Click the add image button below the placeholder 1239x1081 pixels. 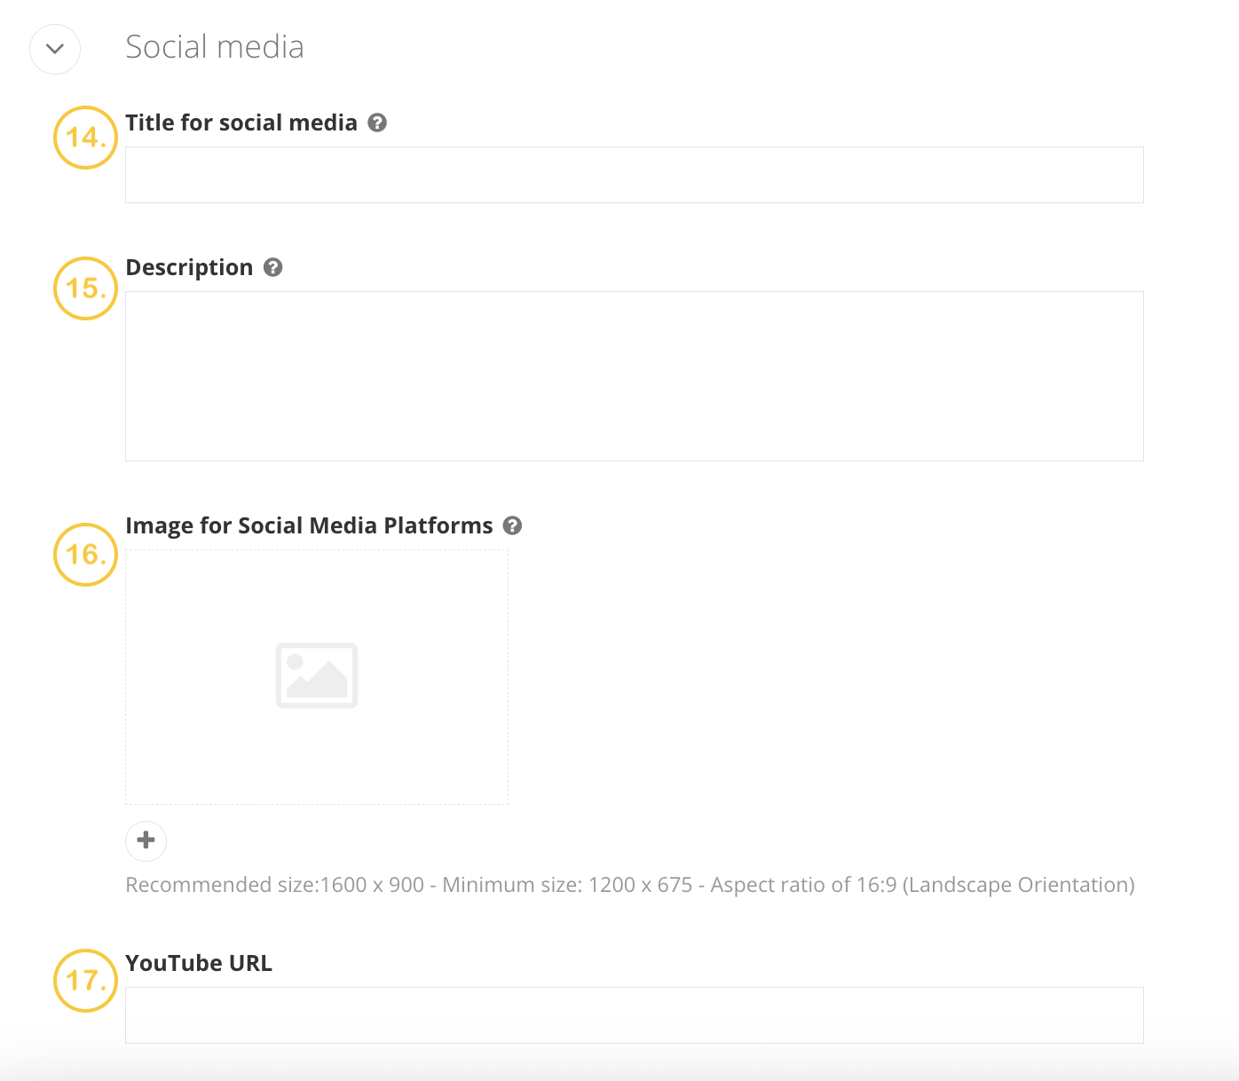point(146,840)
